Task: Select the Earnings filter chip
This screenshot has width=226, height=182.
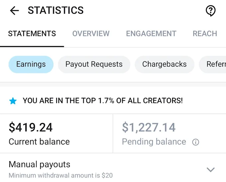Action: coord(31,64)
